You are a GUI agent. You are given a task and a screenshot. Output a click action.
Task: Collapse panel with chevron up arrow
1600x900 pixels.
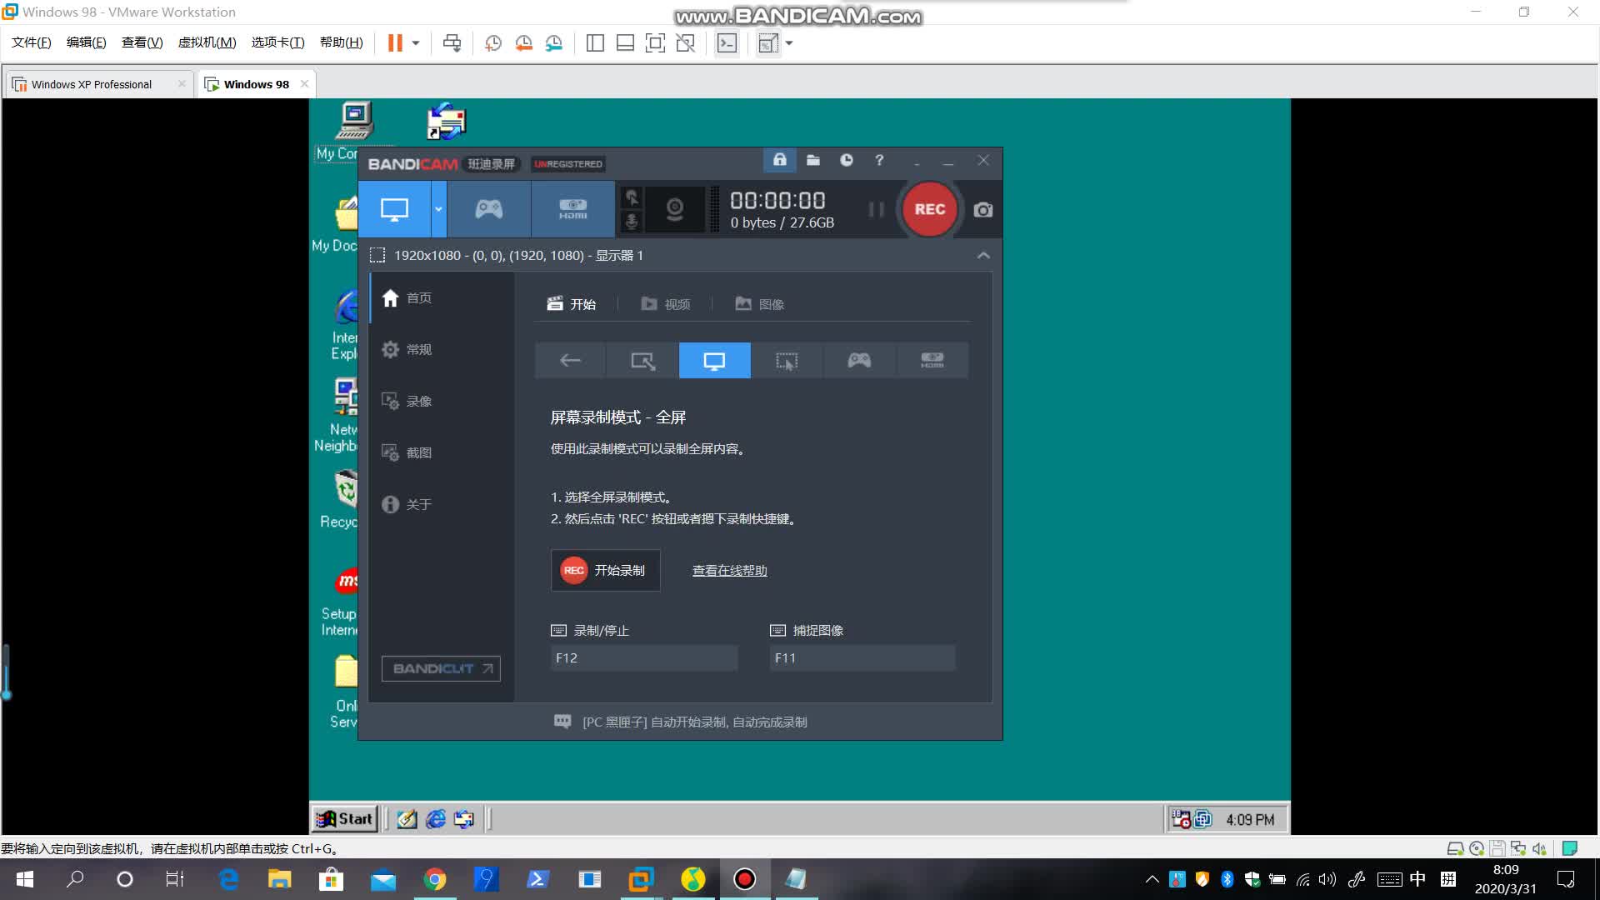(x=983, y=255)
